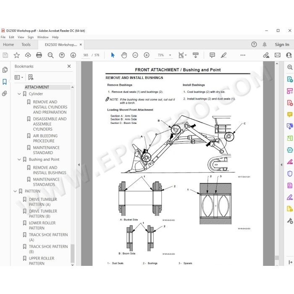Open the Fill & Sign pen tool
Viewport: 294px width, 294px height.
(290, 197)
